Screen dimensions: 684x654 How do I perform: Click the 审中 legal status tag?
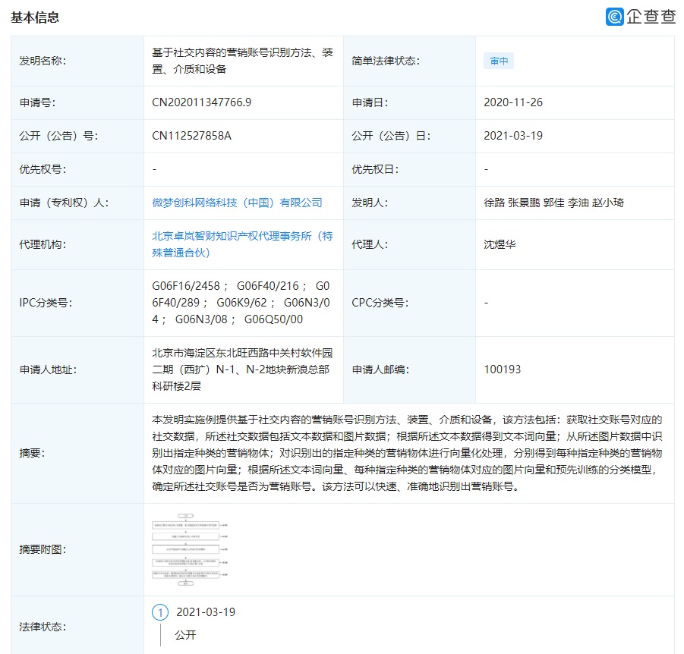pos(499,61)
